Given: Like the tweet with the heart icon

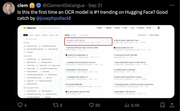Looking at the screenshot, I should coord(91,105).
